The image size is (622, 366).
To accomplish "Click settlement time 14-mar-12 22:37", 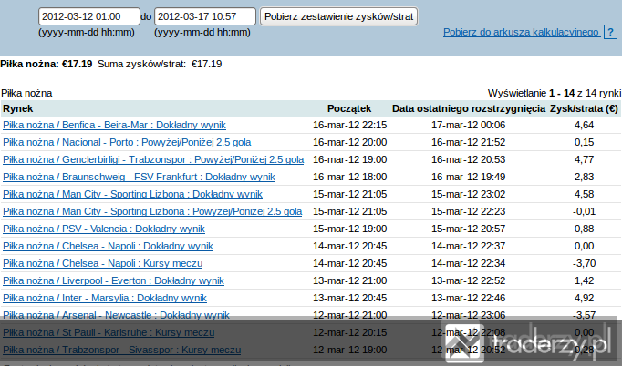I will [x=469, y=247].
